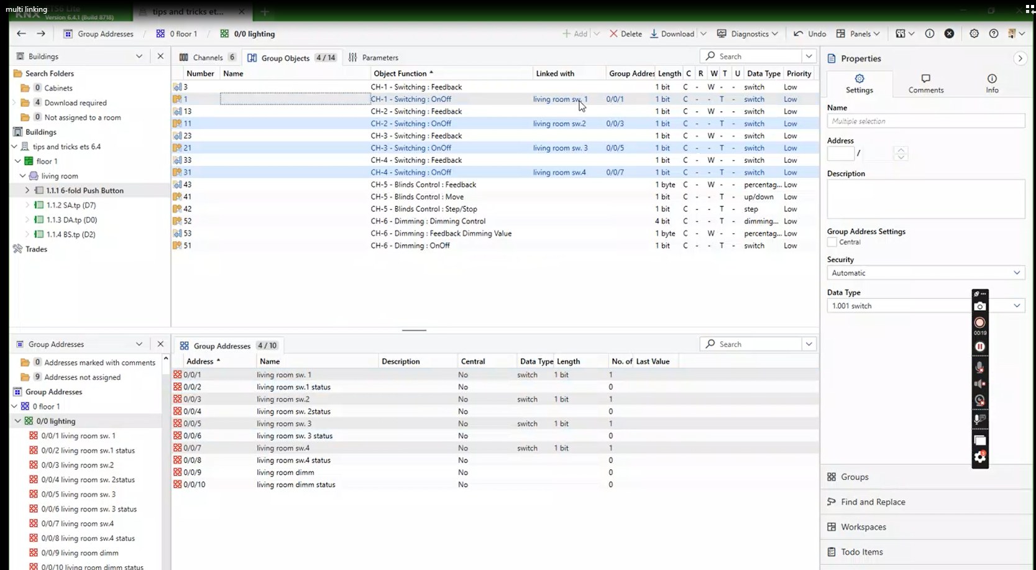Click the Description box in Properties
The image size is (1036, 570).
[925, 199]
